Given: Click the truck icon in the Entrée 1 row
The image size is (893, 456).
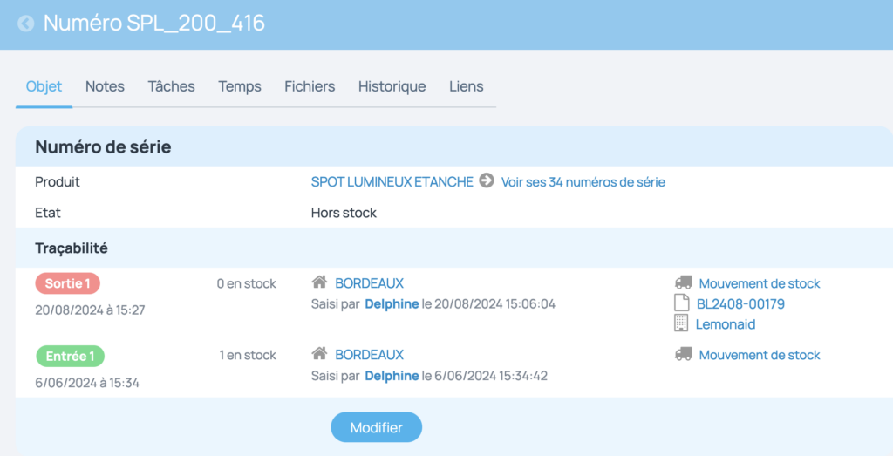Looking at the screenshot, I should coord(683,354).
